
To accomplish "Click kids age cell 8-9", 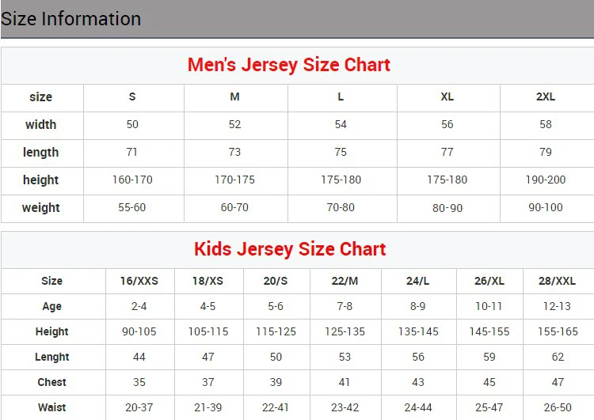I will 418,306.
